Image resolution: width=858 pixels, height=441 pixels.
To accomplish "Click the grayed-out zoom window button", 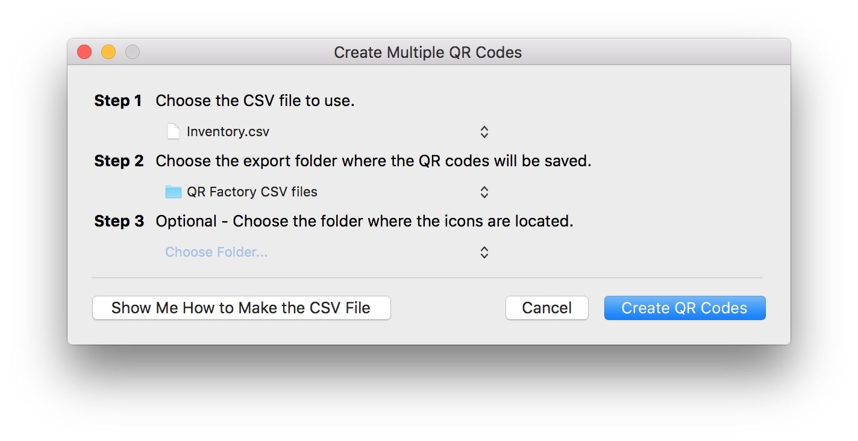I will [x=133, y=52].
